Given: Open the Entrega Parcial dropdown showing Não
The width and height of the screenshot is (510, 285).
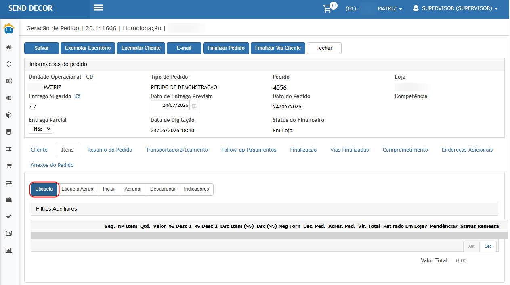Looking at the screenshot, I should (x=40, y=129).
